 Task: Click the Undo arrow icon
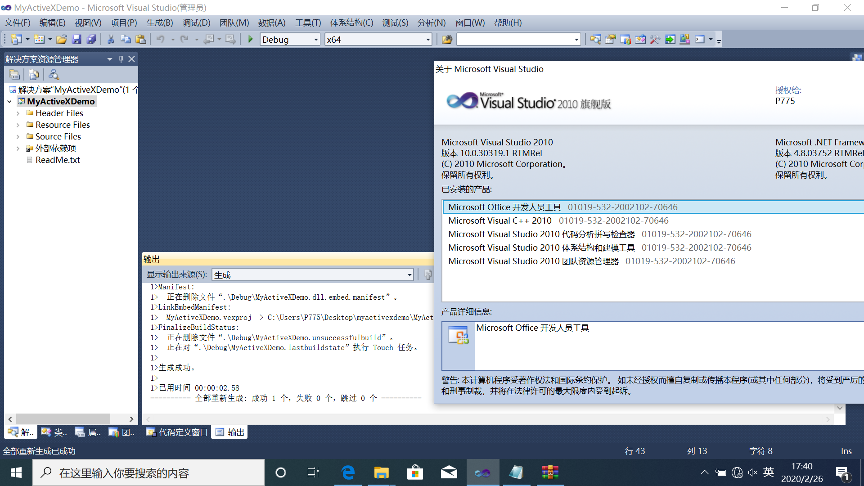click(160, 40)
